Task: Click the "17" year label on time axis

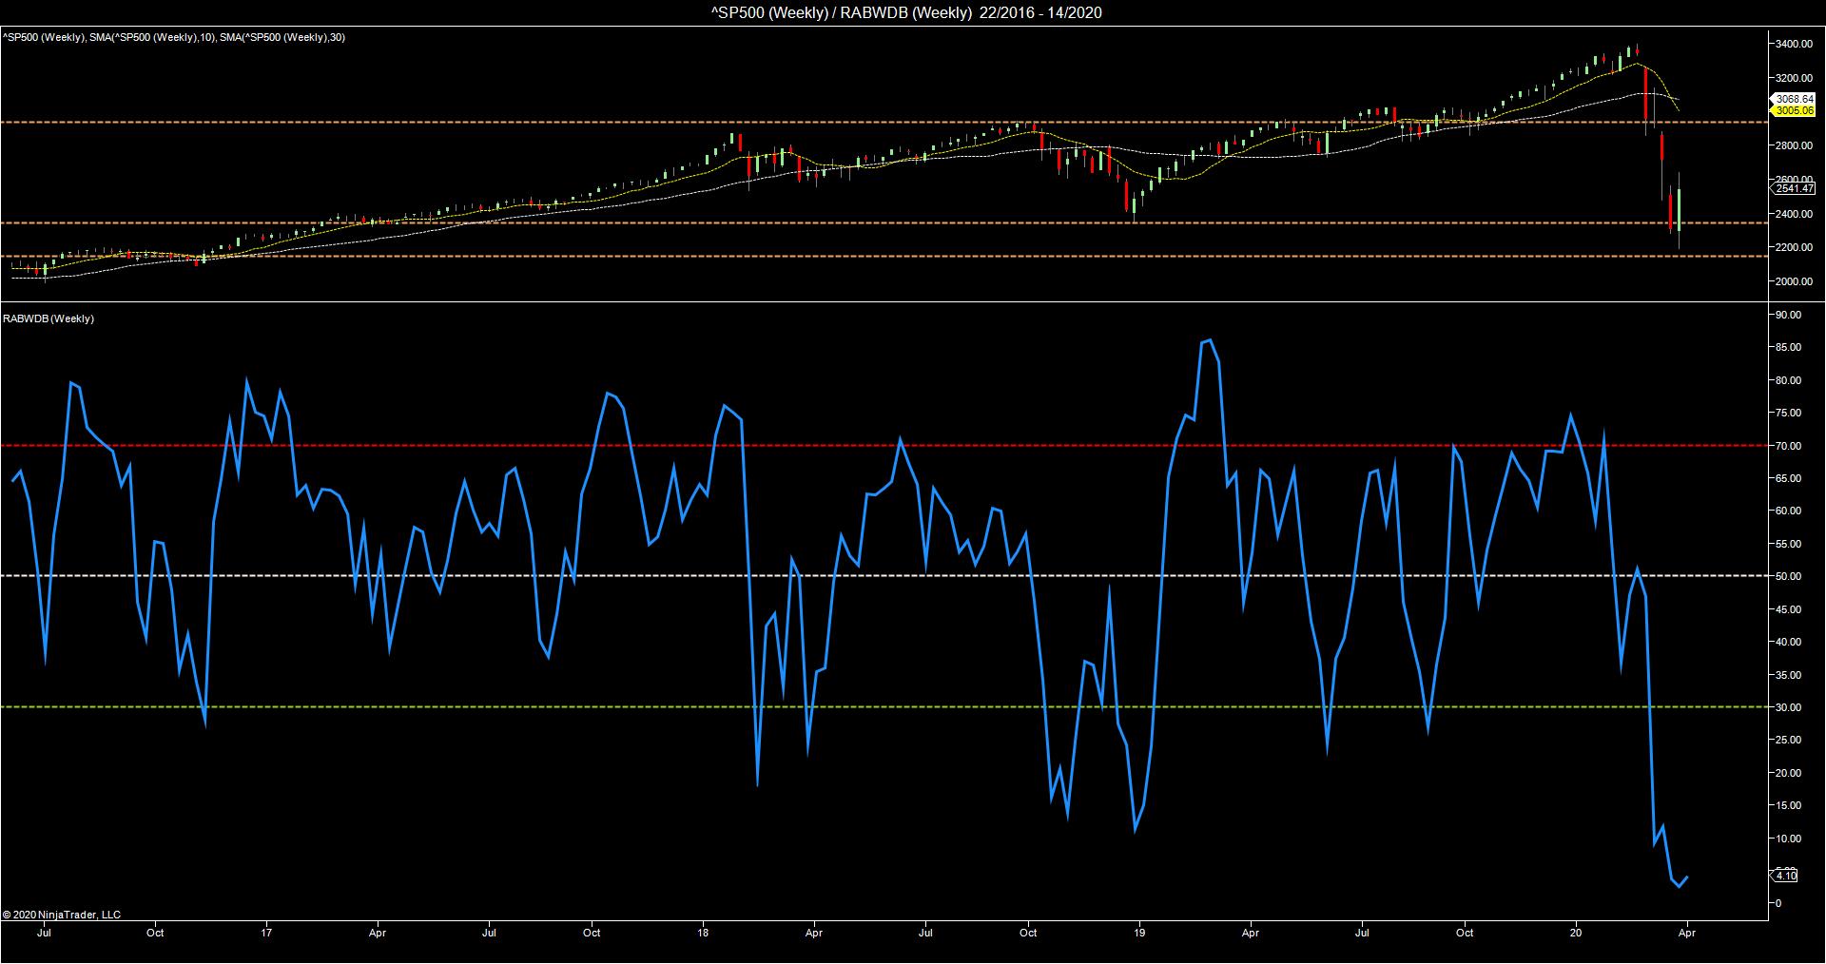Action: (x=267, y=933)
